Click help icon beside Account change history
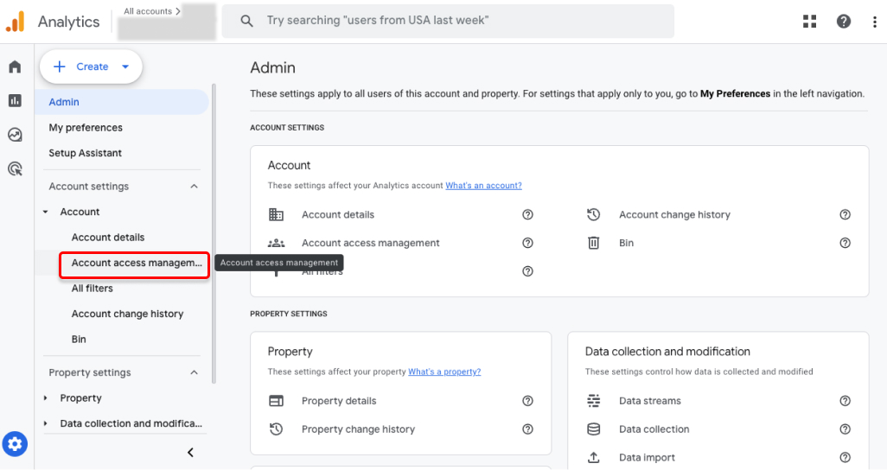 coord(845,215)
